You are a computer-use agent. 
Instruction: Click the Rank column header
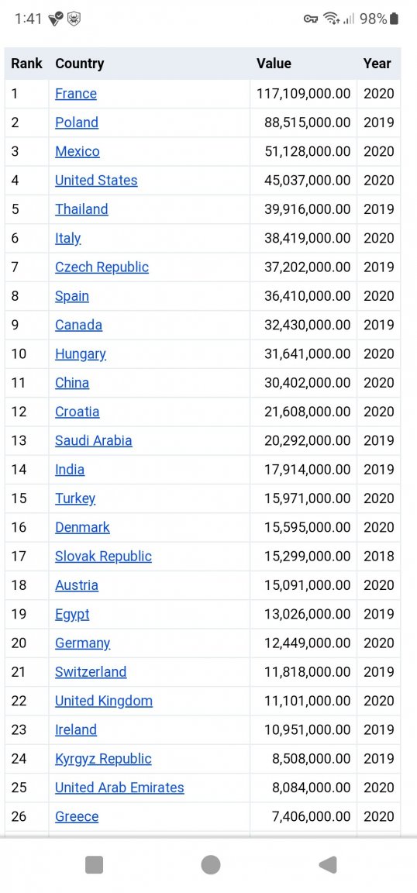27,64
